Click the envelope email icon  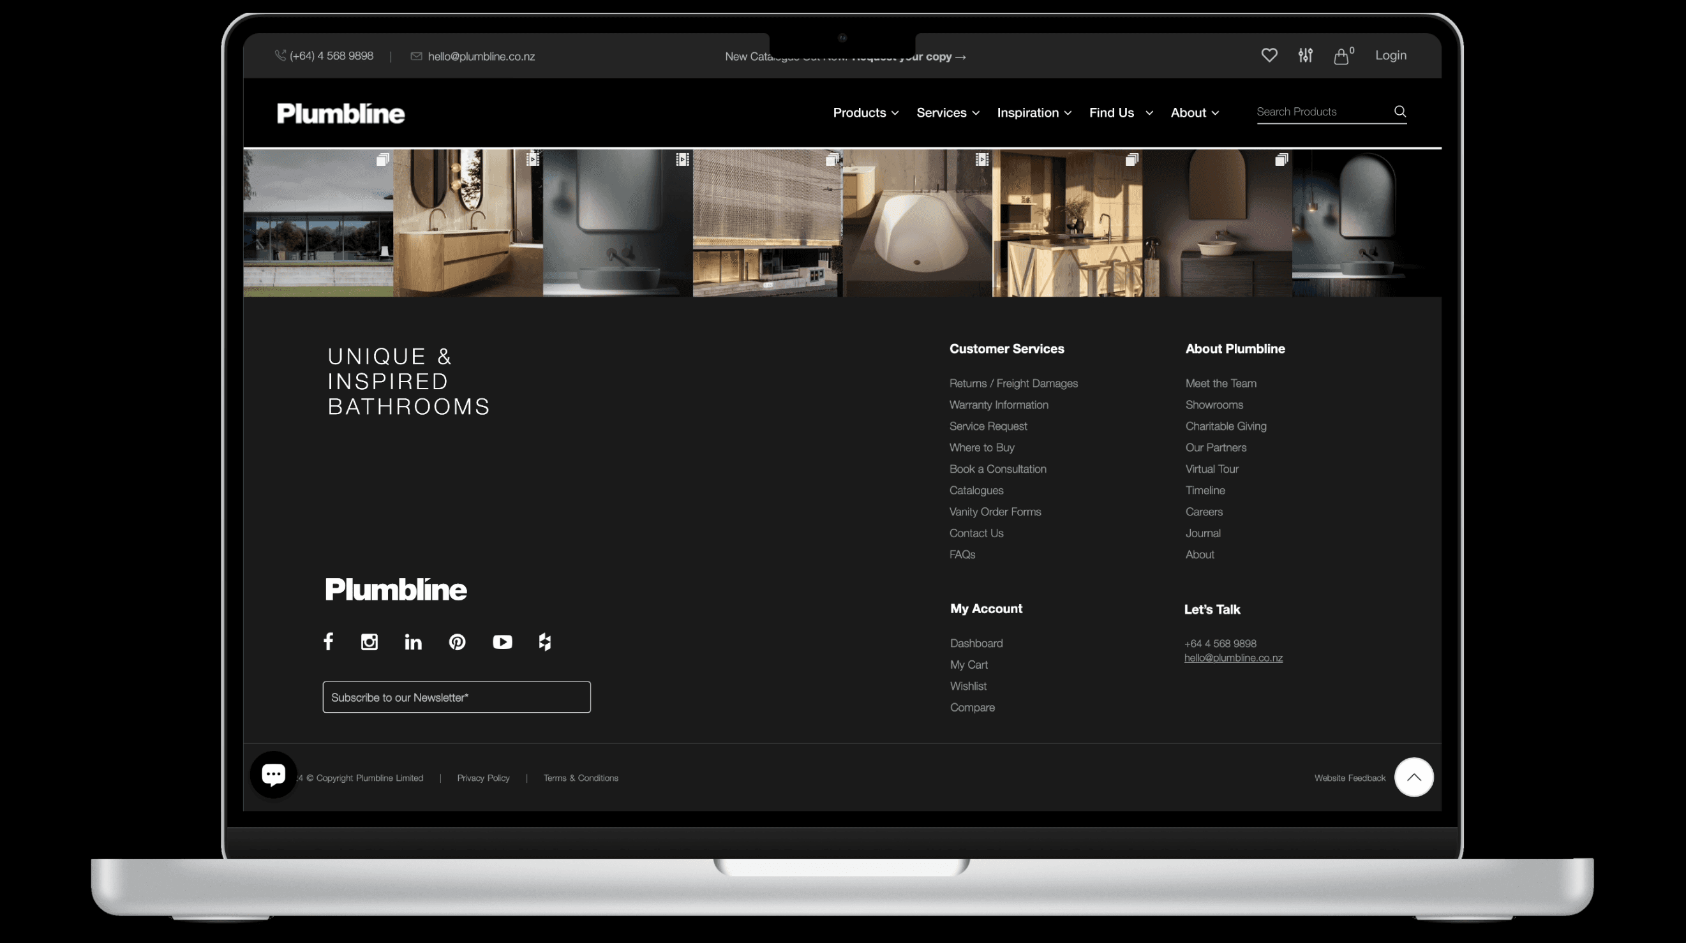coord(416,56)
